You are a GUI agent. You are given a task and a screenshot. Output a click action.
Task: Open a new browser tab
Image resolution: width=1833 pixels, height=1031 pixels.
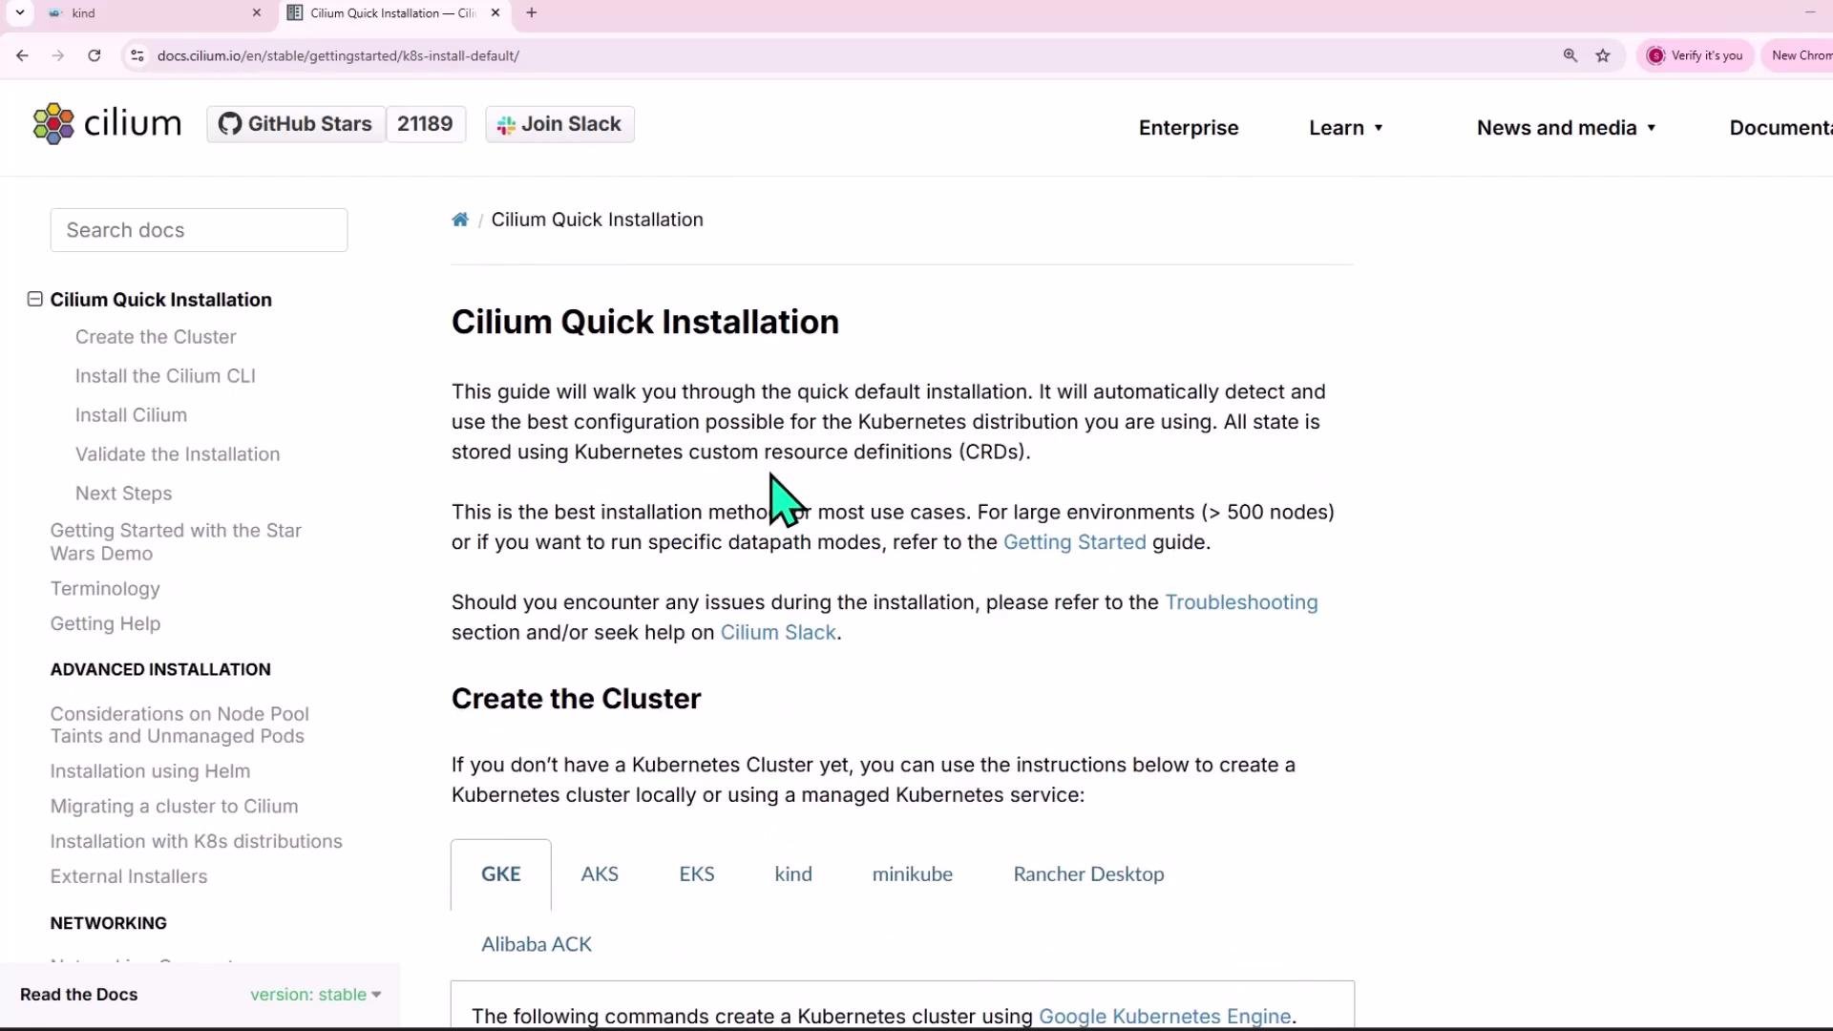point(532,12)
